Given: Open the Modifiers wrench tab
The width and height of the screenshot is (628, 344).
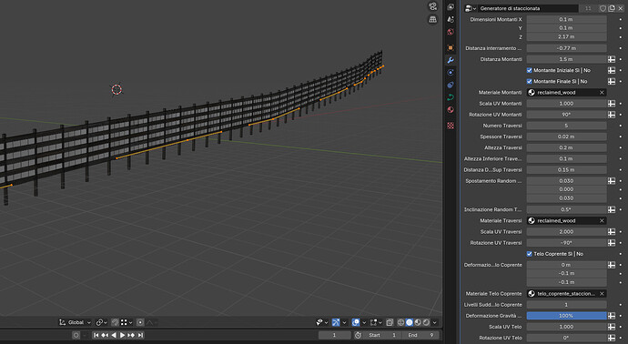Looking at the screenshot, I should tap(451, 60).
